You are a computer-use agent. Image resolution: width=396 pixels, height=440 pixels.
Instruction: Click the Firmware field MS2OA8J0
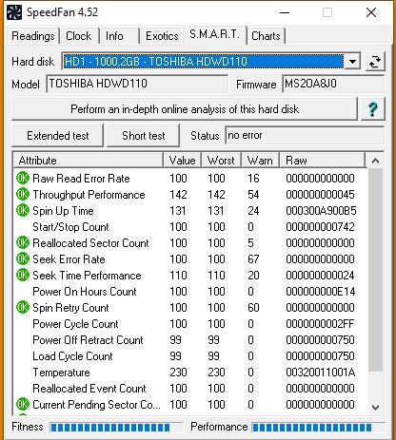click(x=333, y=84)
